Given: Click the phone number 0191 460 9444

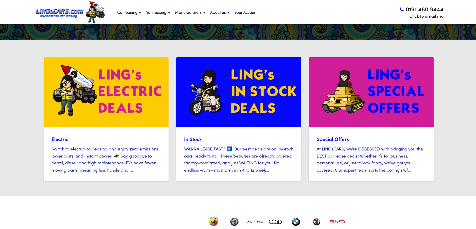Looking at the screenshot, I should tap(424, 10).
